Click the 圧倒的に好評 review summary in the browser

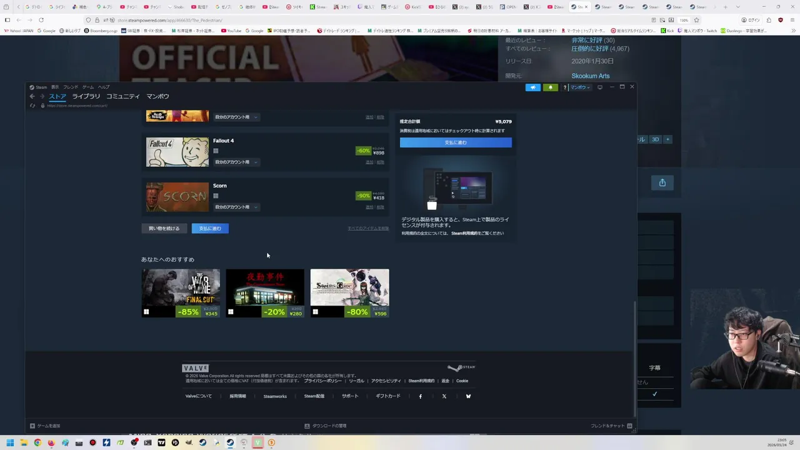(600, 49)
